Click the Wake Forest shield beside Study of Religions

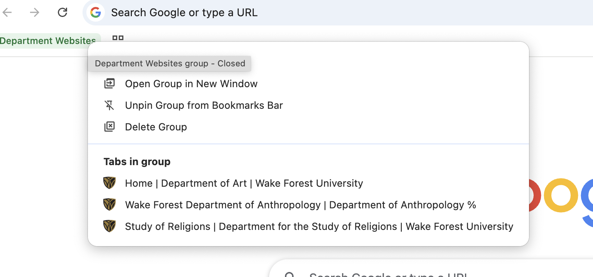tap(110, 226)
